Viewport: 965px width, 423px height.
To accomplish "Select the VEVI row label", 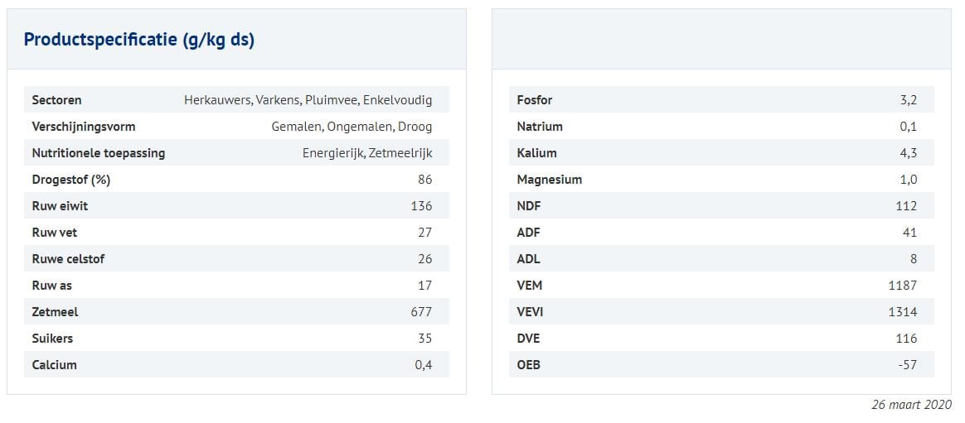I will click(x=530, y=312).
